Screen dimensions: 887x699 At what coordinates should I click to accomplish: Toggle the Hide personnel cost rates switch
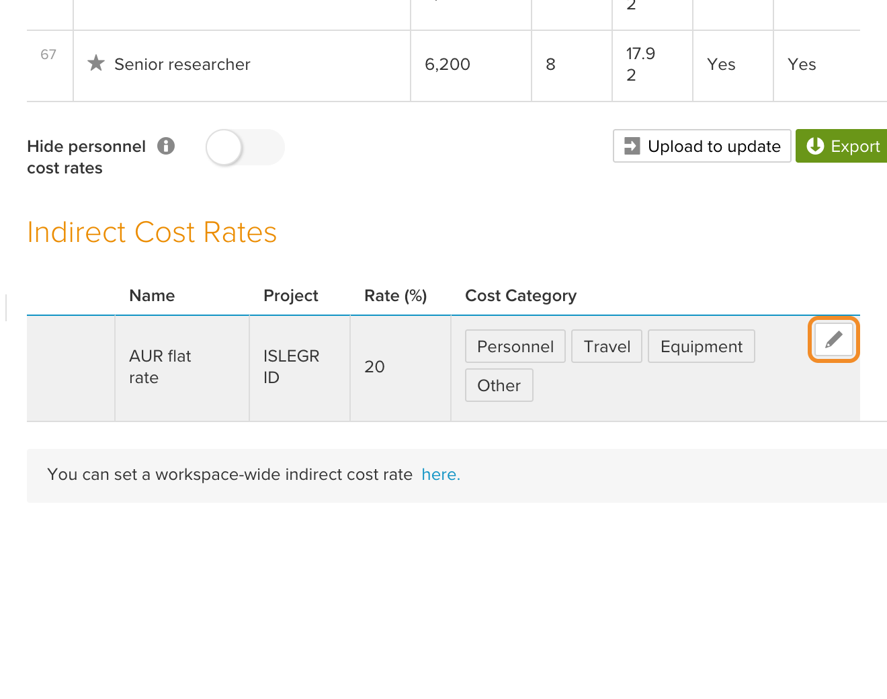tap(245, 147)
